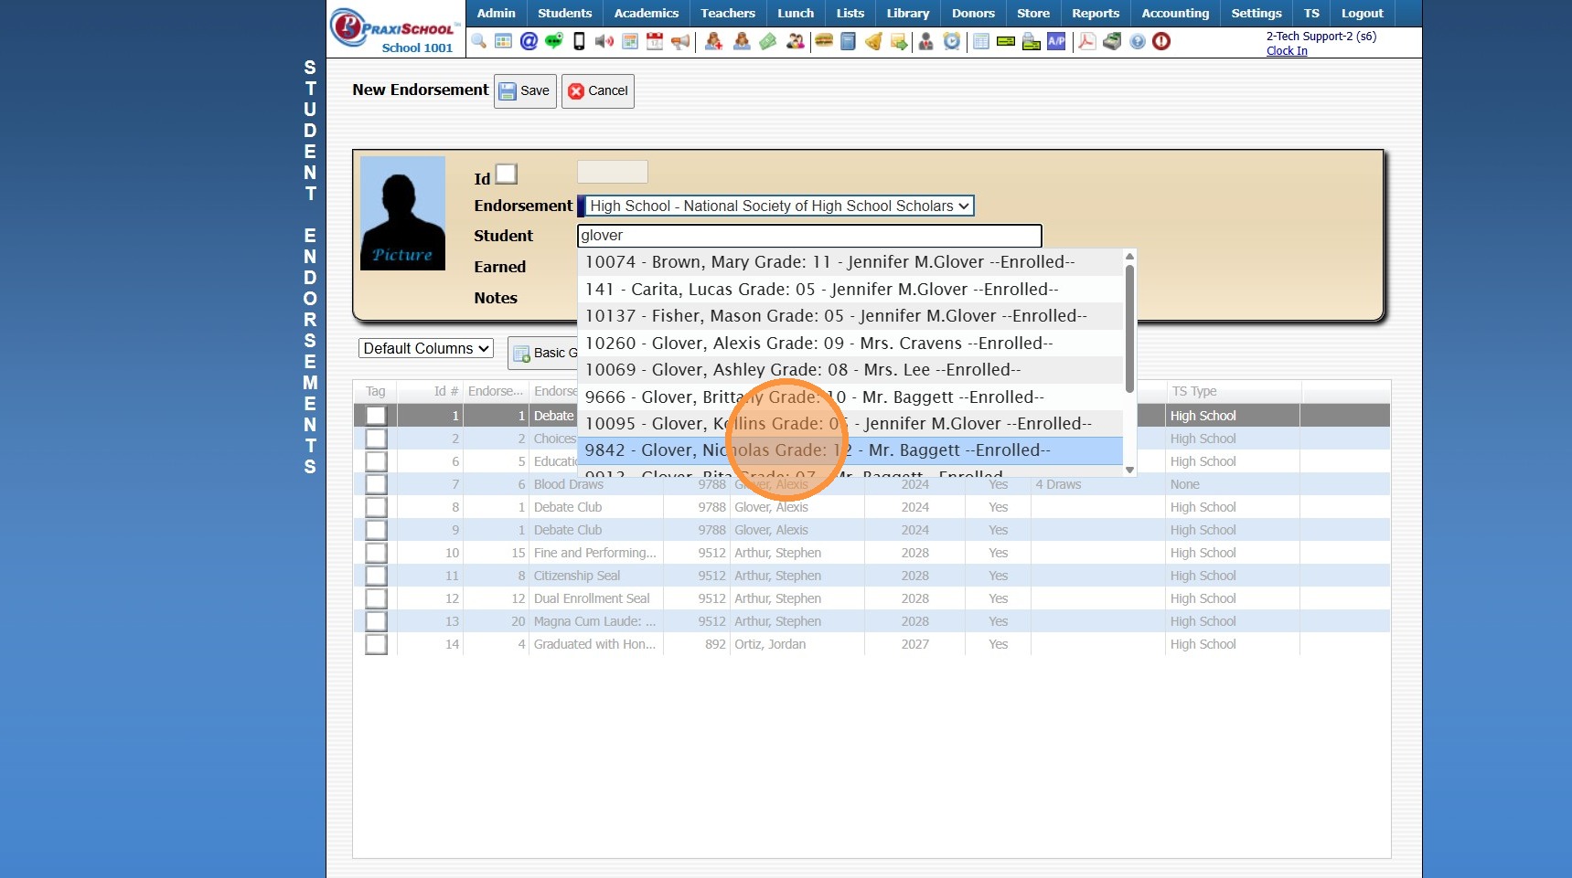
Task: Click the yellow-green check icon in toolbar
Action: pyautogui.click(x=1006, y=41)
